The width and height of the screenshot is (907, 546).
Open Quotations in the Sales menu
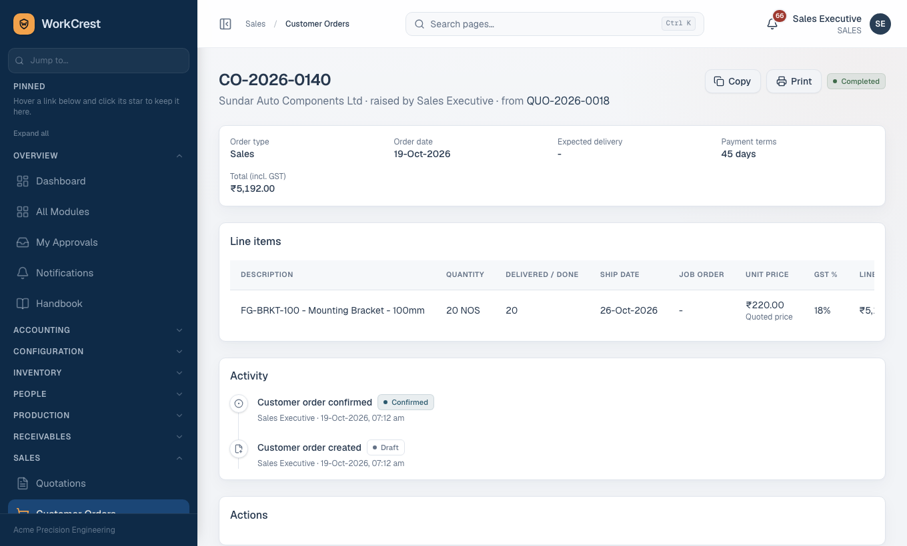click(x=99, y=483)
